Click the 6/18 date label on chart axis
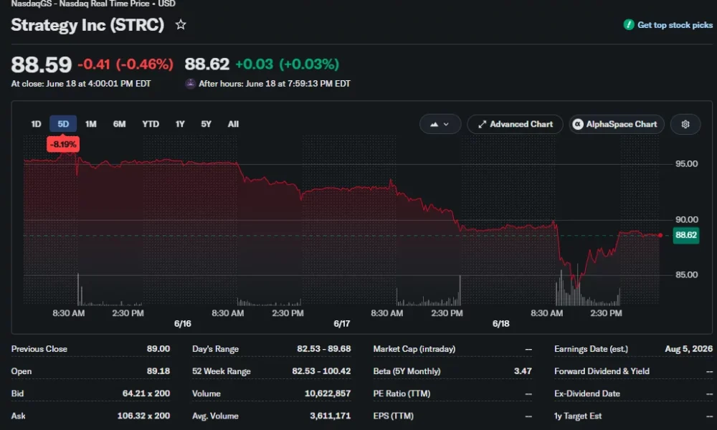 (x=500, y=324)
